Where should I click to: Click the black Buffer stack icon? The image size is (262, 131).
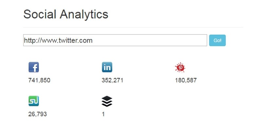[107, 102]
